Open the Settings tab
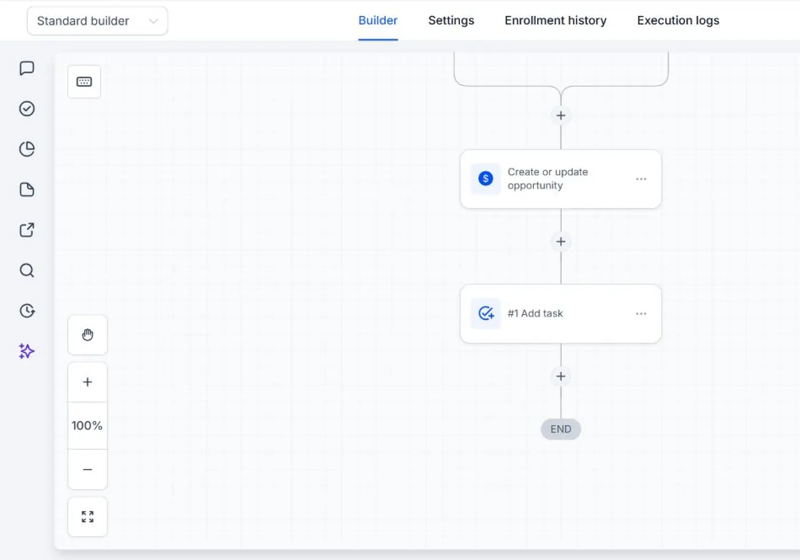Viewport: 800px width, 560px height. click(451, 21)
